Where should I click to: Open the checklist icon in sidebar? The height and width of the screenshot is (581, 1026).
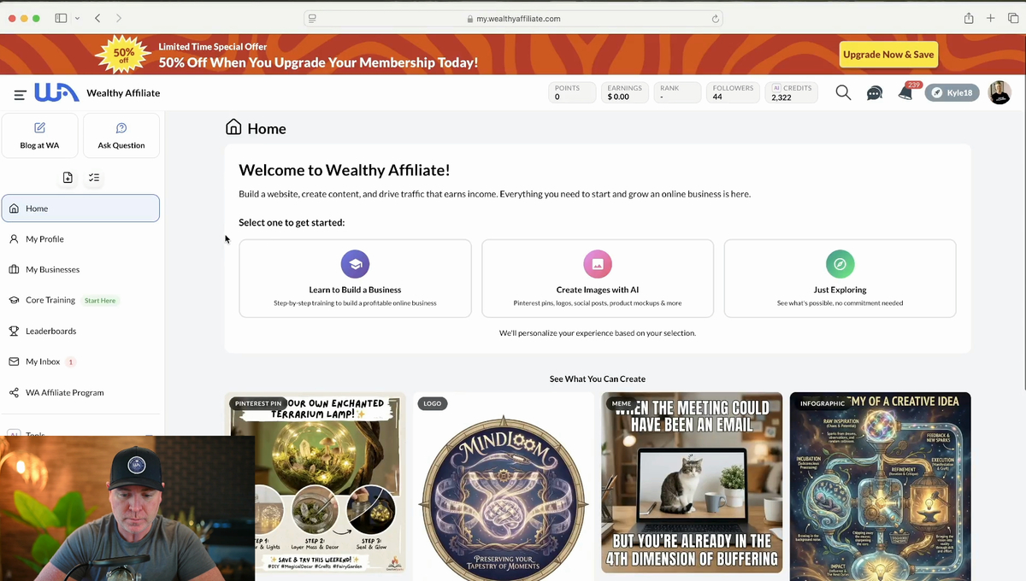coord(94,178)
